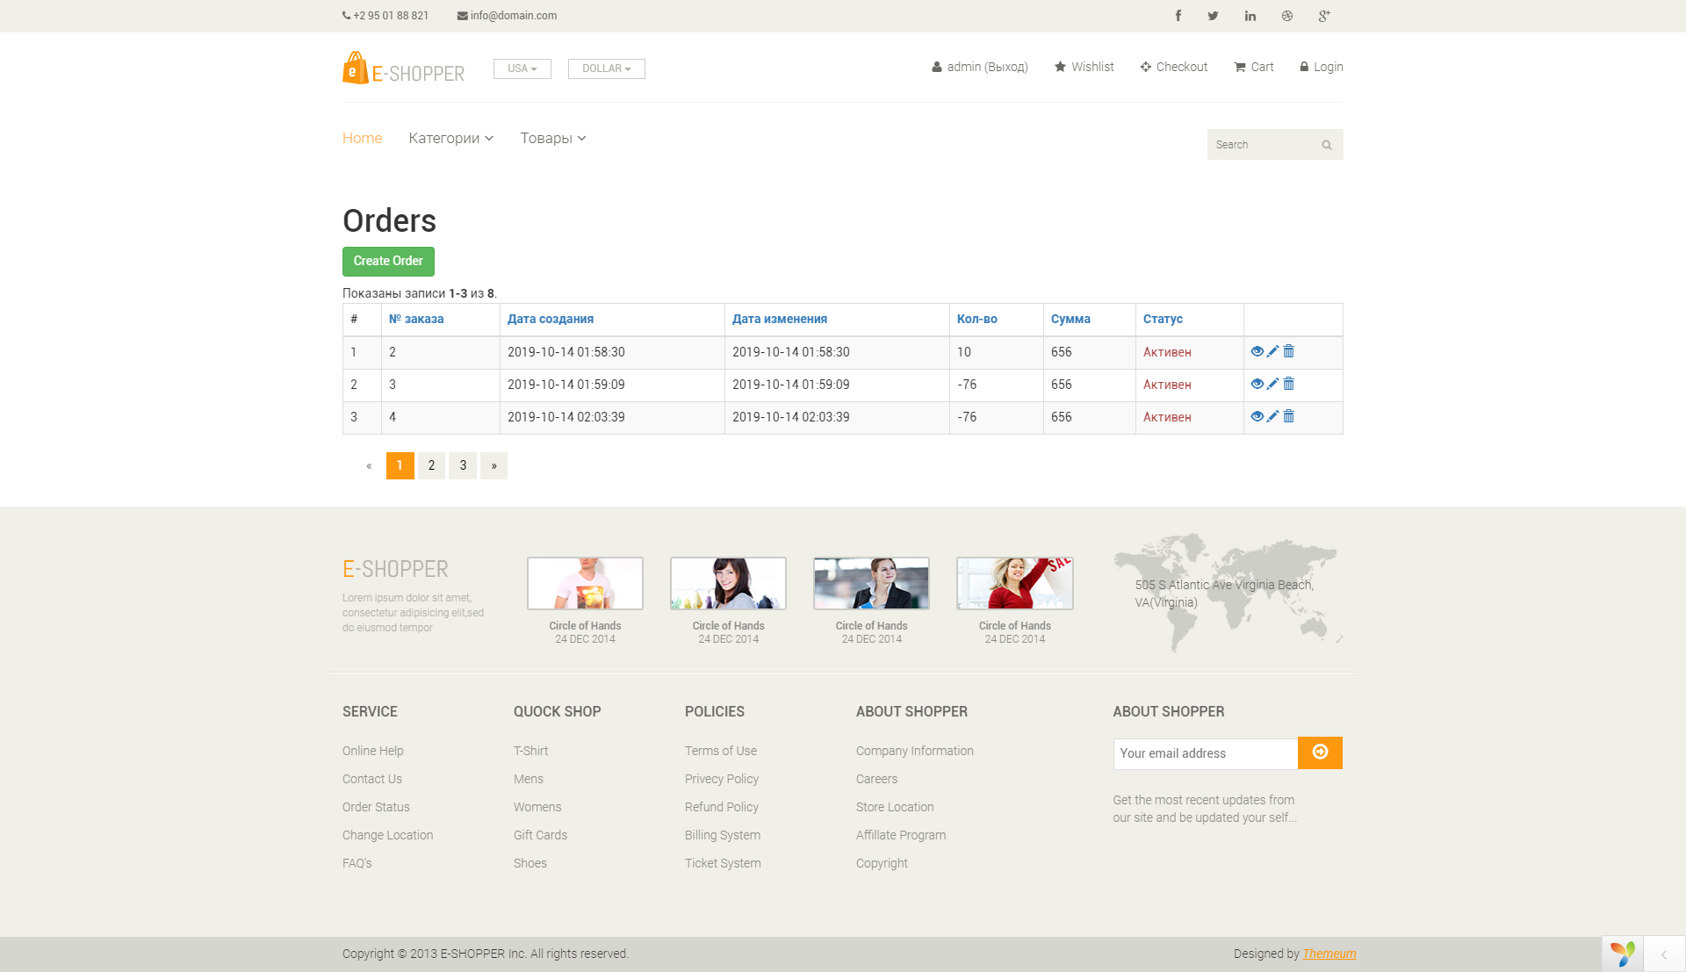Edit order number 2 with pencil icon

(1272, 351)
